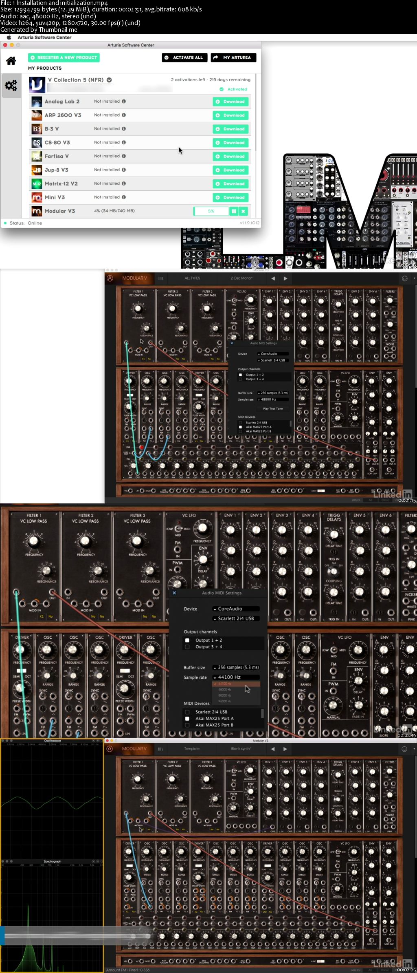Click the Spectrograph panel header

(x=52, y=861)
